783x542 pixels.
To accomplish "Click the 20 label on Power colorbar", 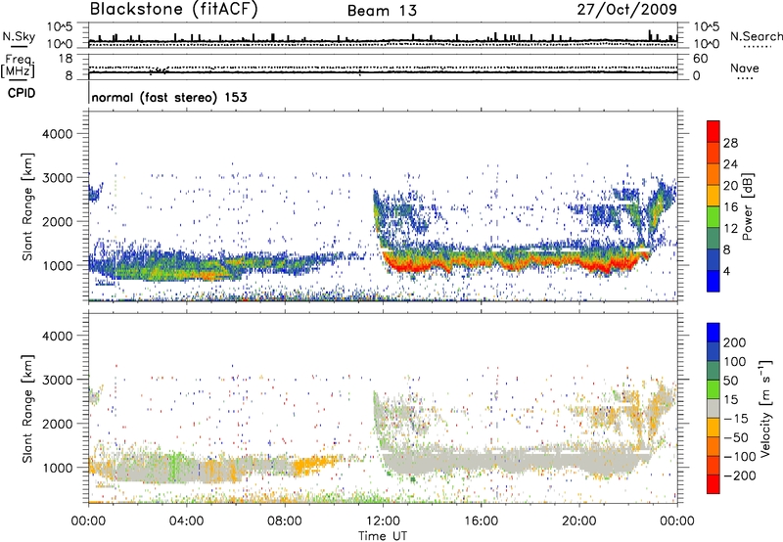I will pos(730,186).
